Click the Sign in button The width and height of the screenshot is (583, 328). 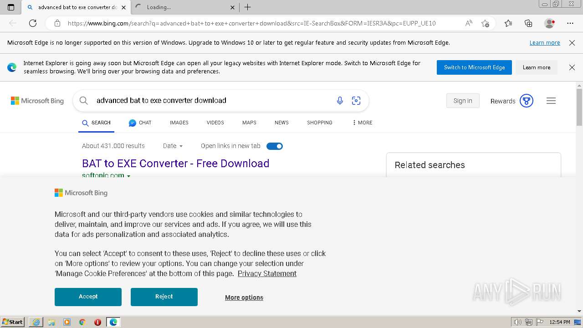pos(463,101)
